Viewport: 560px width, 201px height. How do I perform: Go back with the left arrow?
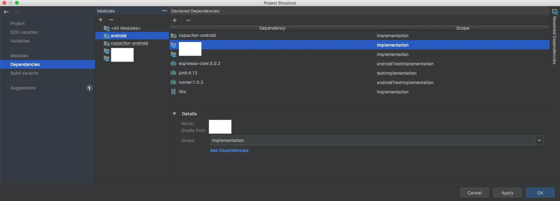click(x=6, y=12)
